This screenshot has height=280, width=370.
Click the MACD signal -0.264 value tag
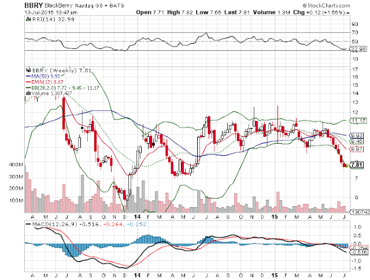point(358,248)
